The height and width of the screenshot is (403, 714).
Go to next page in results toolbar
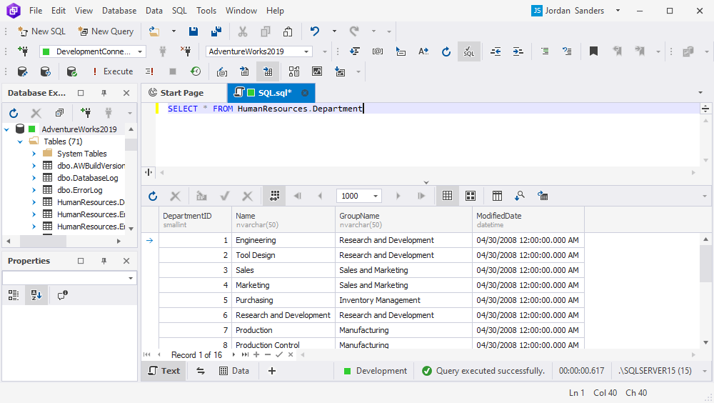pyautogui.click(x=398, y=196)
